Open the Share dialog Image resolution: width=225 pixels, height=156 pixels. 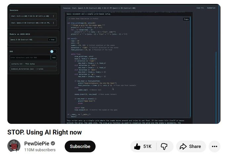pos(191,146)
